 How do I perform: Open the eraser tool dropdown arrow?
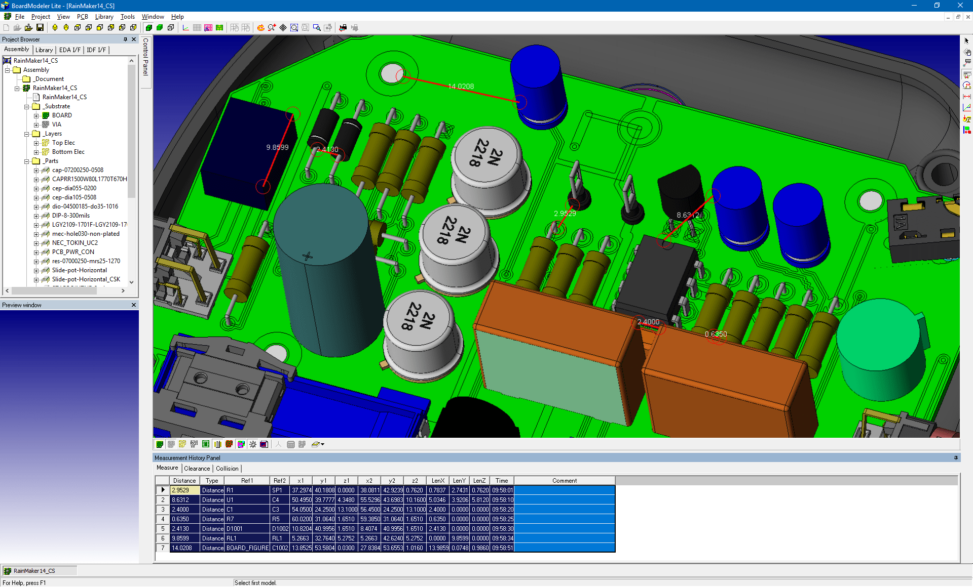[x=323, y=444]
